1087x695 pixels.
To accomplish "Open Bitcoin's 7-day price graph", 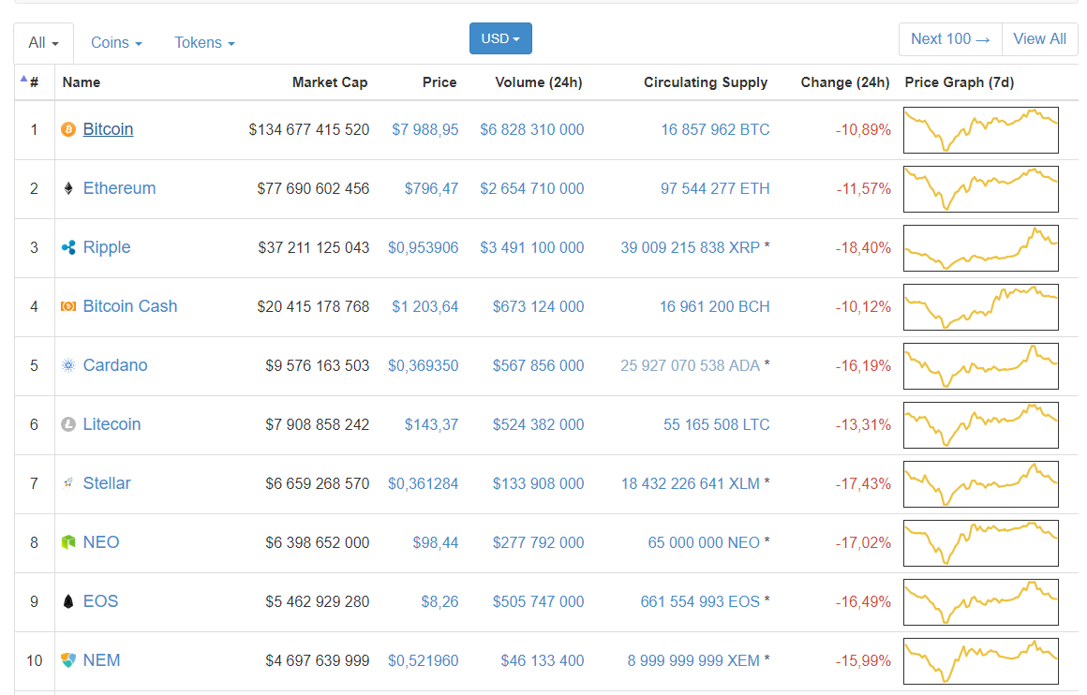I will 980,129.
